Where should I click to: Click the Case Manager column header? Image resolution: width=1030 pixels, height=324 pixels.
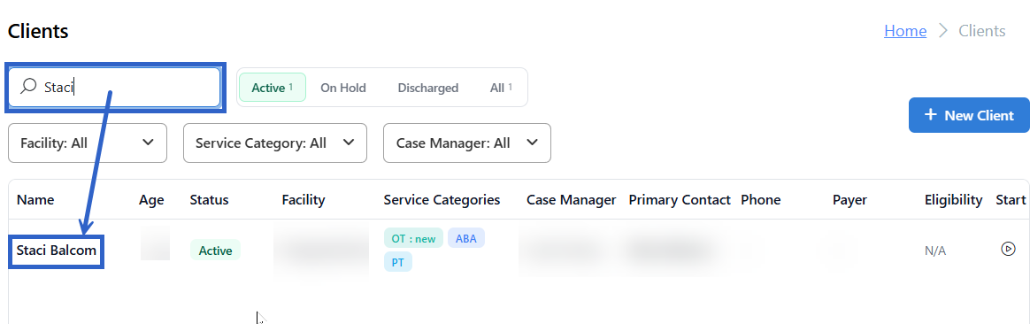(x=572, y=200)
